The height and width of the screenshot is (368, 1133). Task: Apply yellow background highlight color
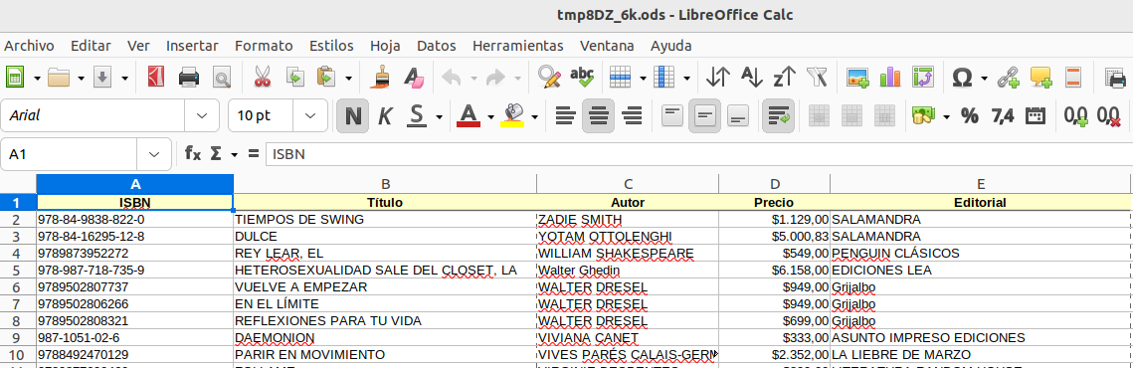pos(512,115)
